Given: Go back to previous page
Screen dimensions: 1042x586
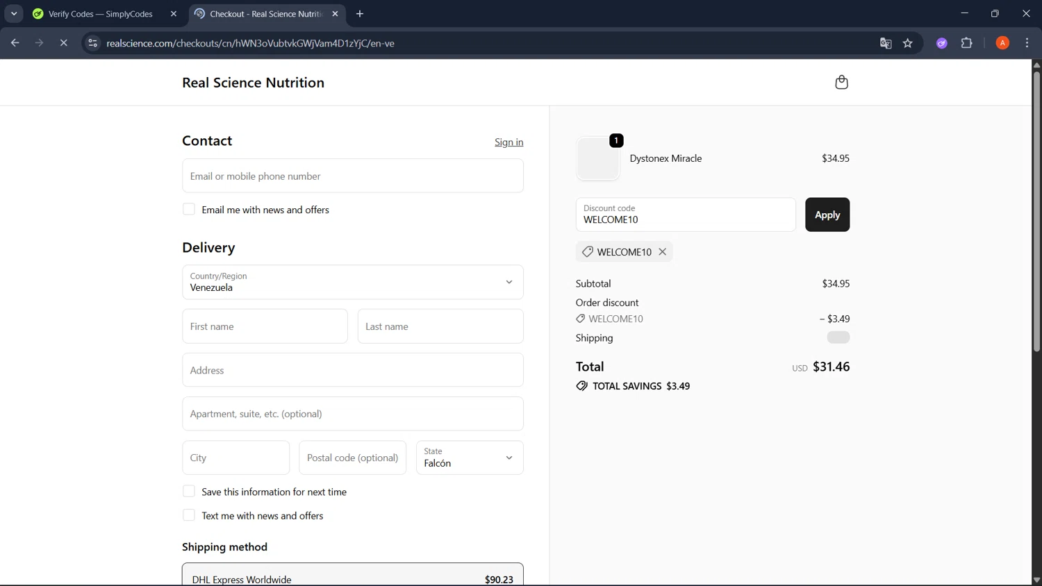Looking at the screenshot, I should [x=15, y=43].
